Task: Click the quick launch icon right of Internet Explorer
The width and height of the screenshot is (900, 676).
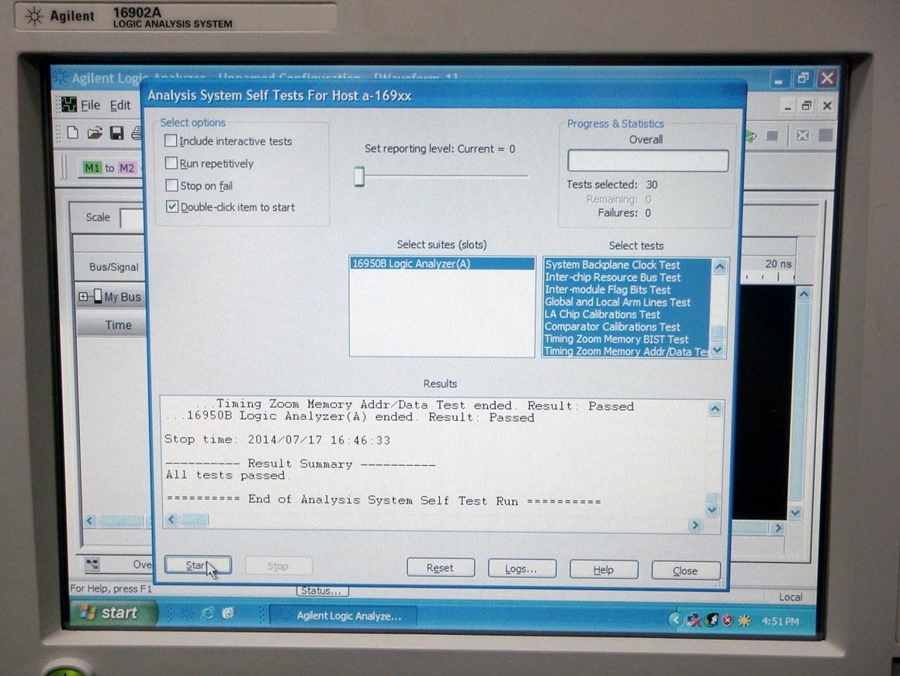Action: 228,613
